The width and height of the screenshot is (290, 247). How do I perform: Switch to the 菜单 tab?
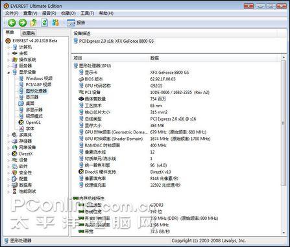pyautogui.click(x=10, y=32)
